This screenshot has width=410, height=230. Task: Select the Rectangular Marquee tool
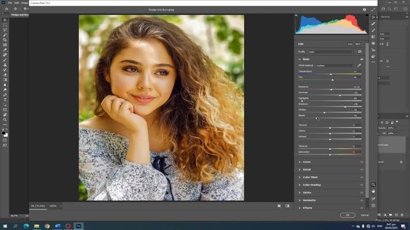(x=4, y=25)
